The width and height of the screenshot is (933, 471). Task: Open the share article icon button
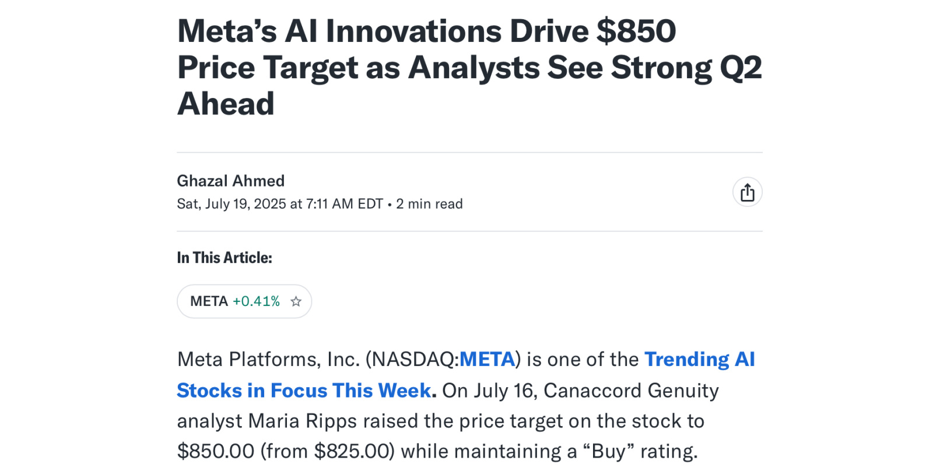[747, 192]
